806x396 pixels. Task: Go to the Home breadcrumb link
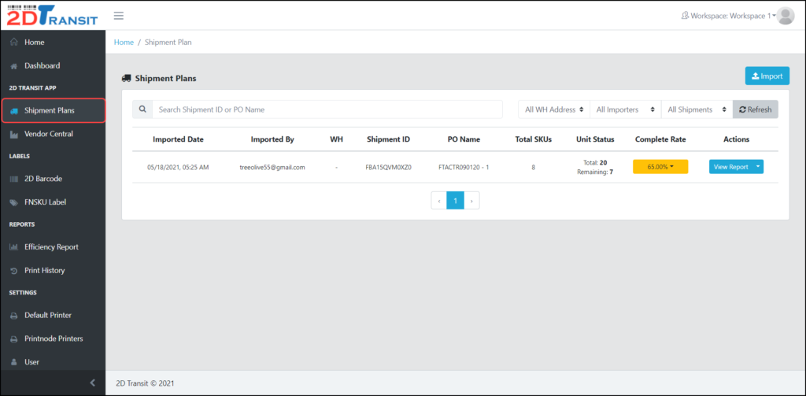tap(124, 43)
